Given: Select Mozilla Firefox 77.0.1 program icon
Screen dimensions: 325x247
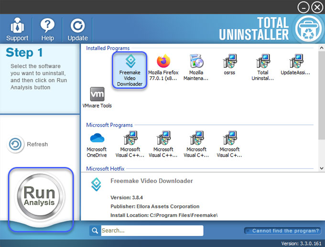Looking at the screenshot, I should (x=163, y=67).
